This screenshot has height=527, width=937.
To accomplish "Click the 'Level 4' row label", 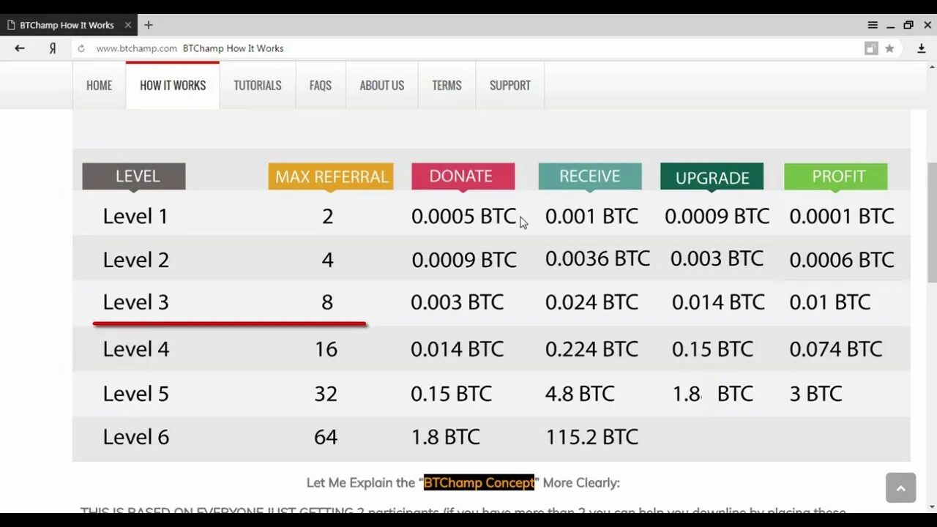I will tap(135, 348).
